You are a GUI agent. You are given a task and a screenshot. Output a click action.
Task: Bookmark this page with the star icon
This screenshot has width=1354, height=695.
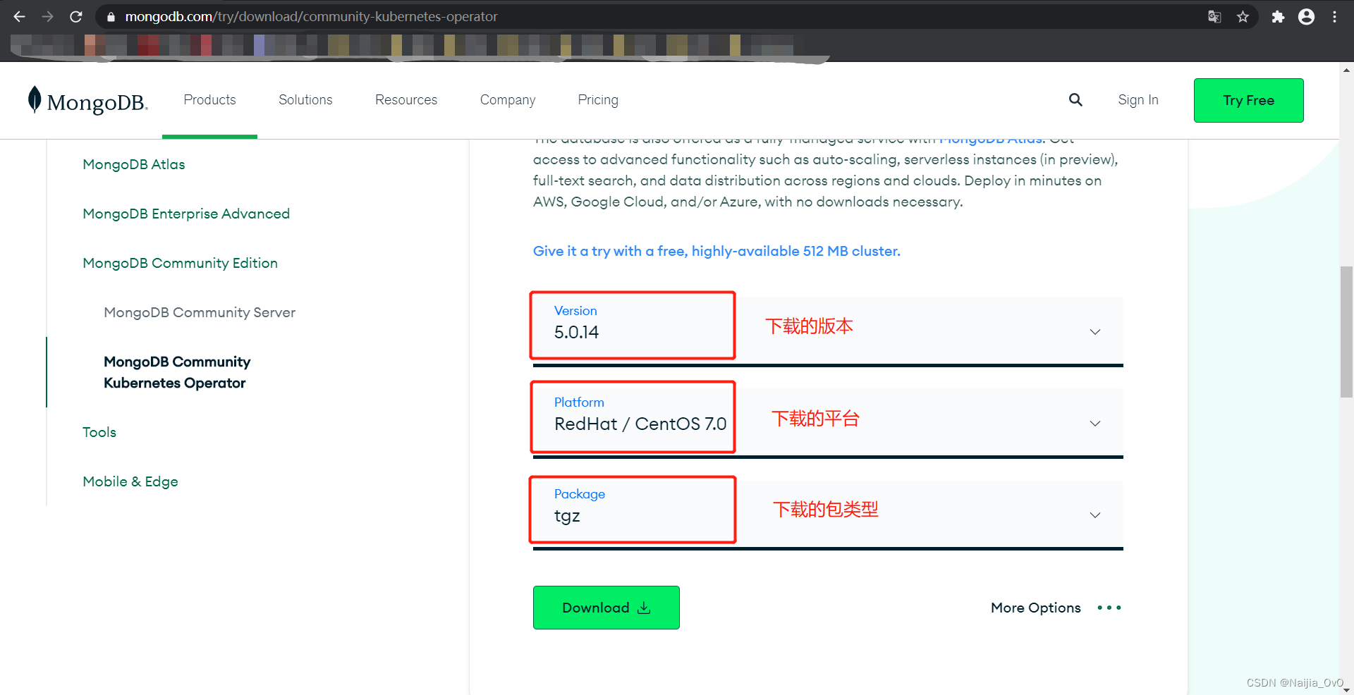(1243, 16)
